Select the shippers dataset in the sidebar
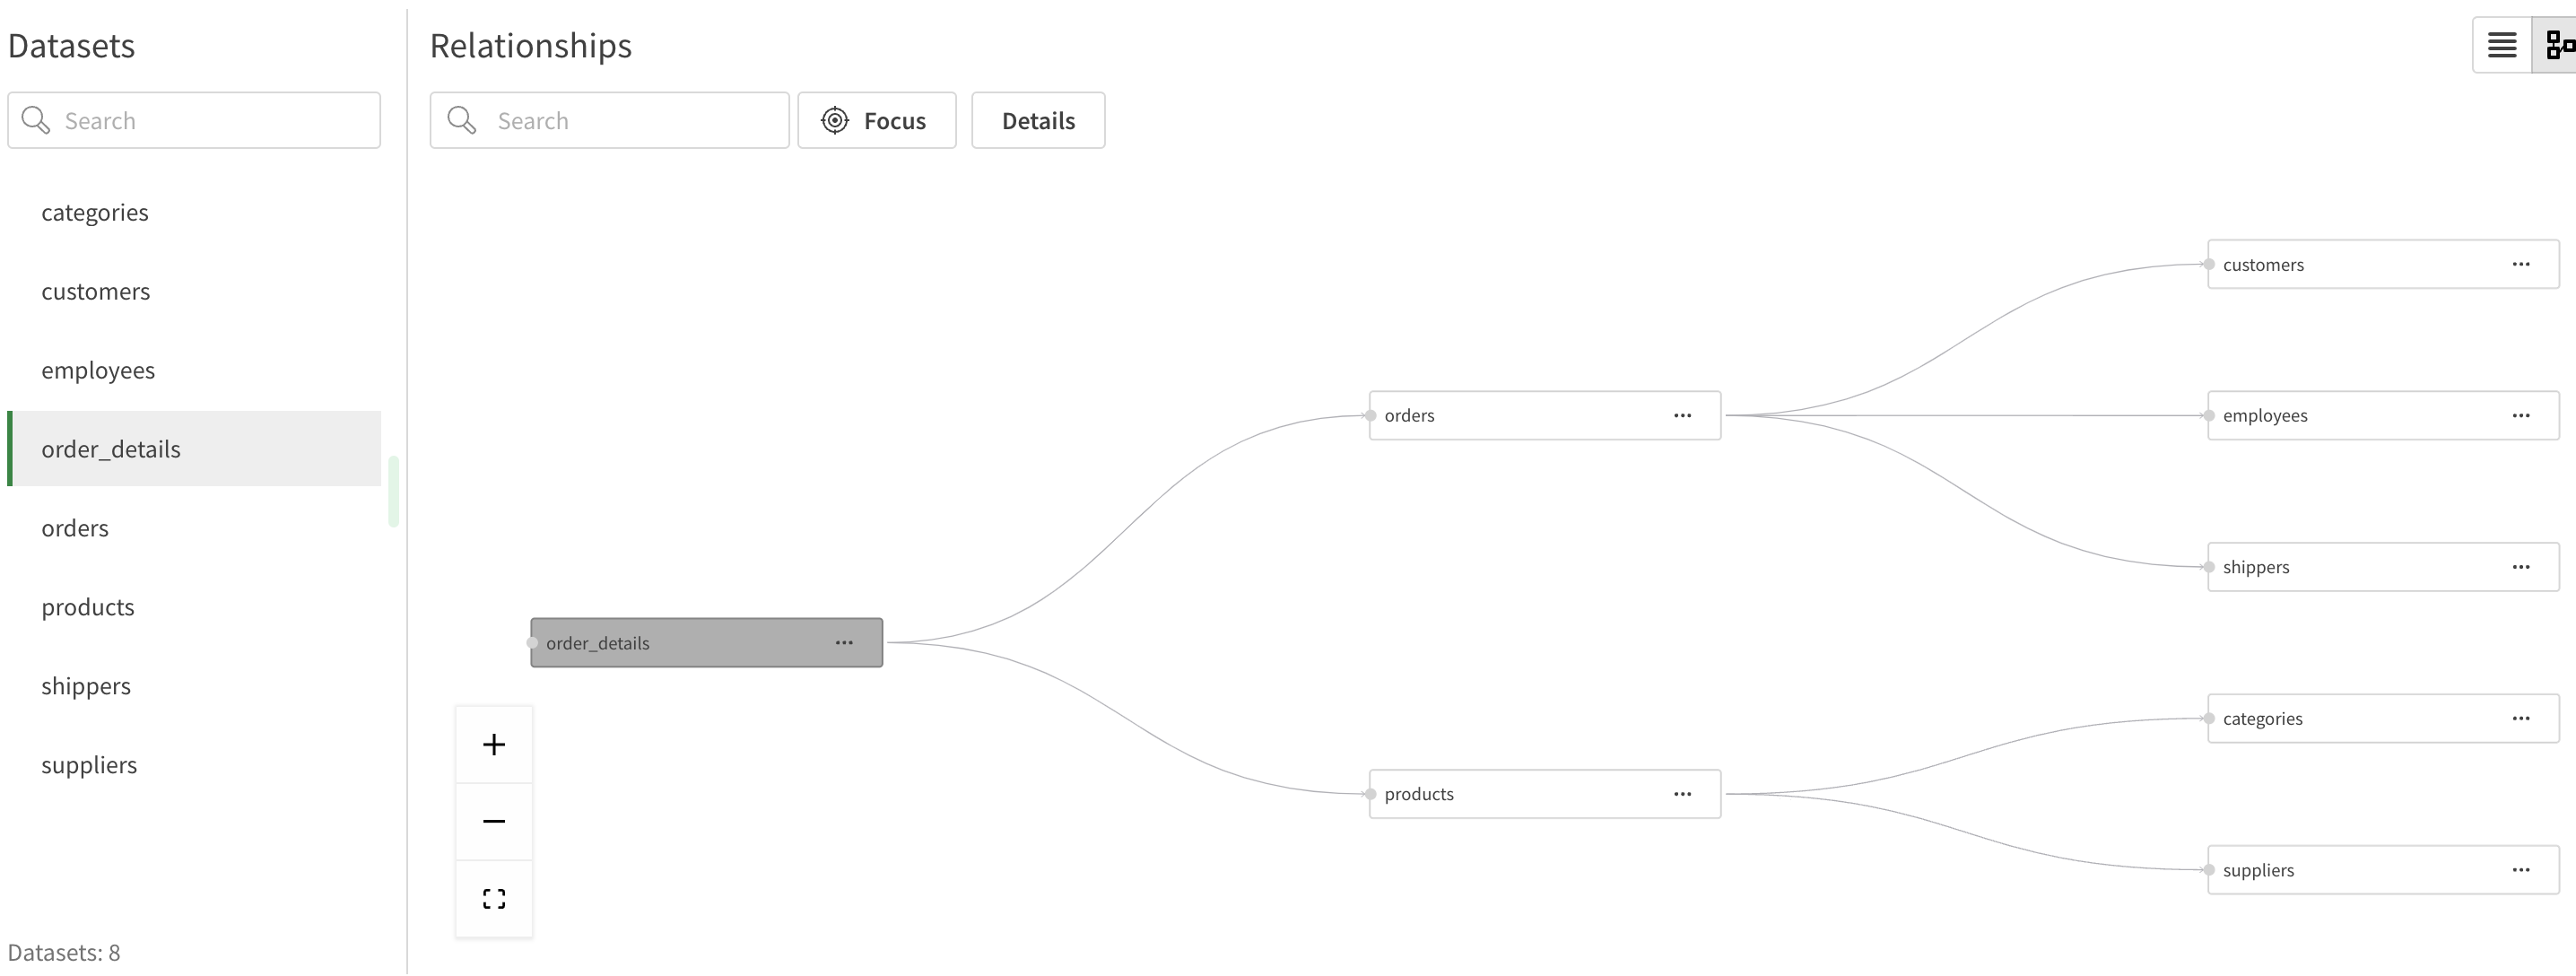Screen dimensions: 2576x976 tap(86, 686)
